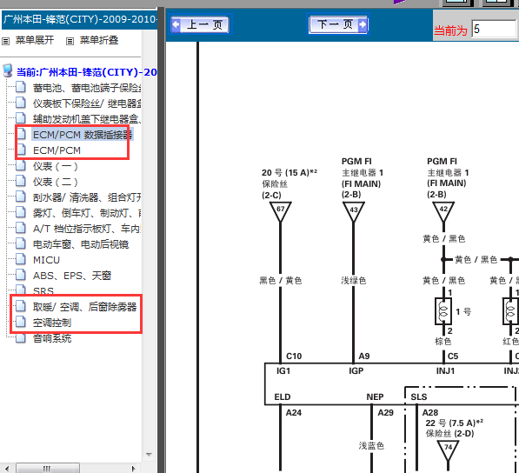Image resolution: width=519 pixels, height=473 pixels.
Task: Open 仪表（二） diagram
Action: tap(56, 182)
